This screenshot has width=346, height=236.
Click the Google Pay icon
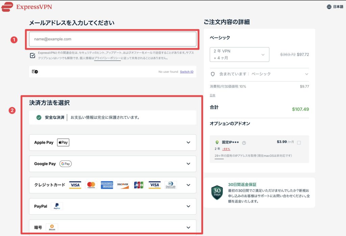[65, 164]
